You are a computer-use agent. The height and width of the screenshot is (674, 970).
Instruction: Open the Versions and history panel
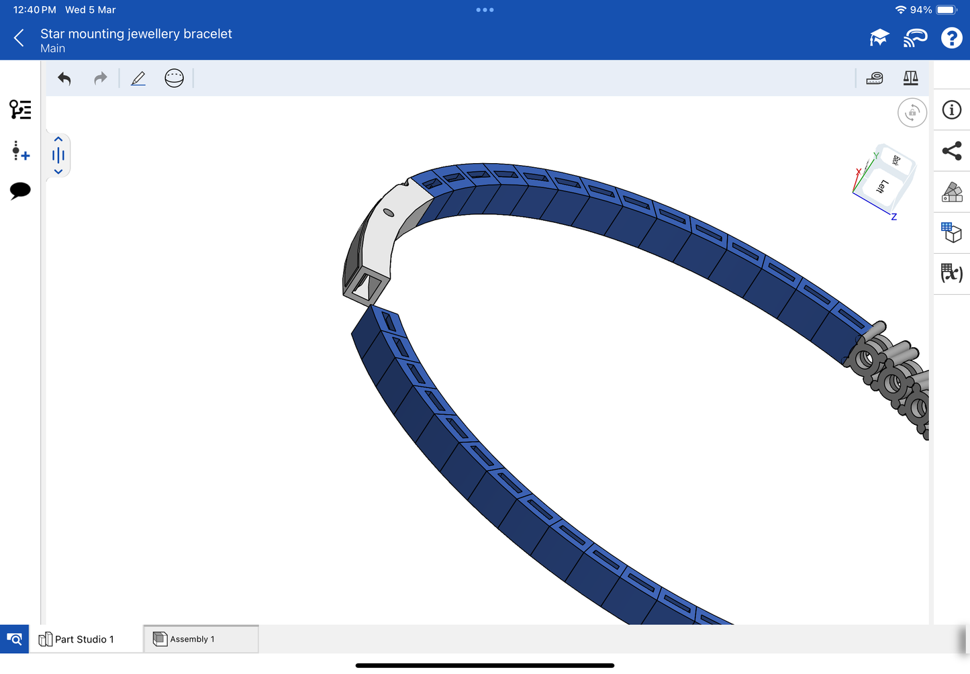coord(20,109)
